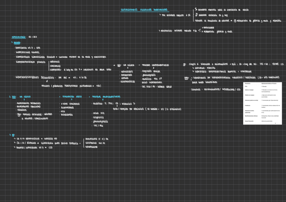Select the embedded Hiperparatiroidismo Primario table image
Image resolution: width=286 pixels, height=202 pixels.
[262, 103]
